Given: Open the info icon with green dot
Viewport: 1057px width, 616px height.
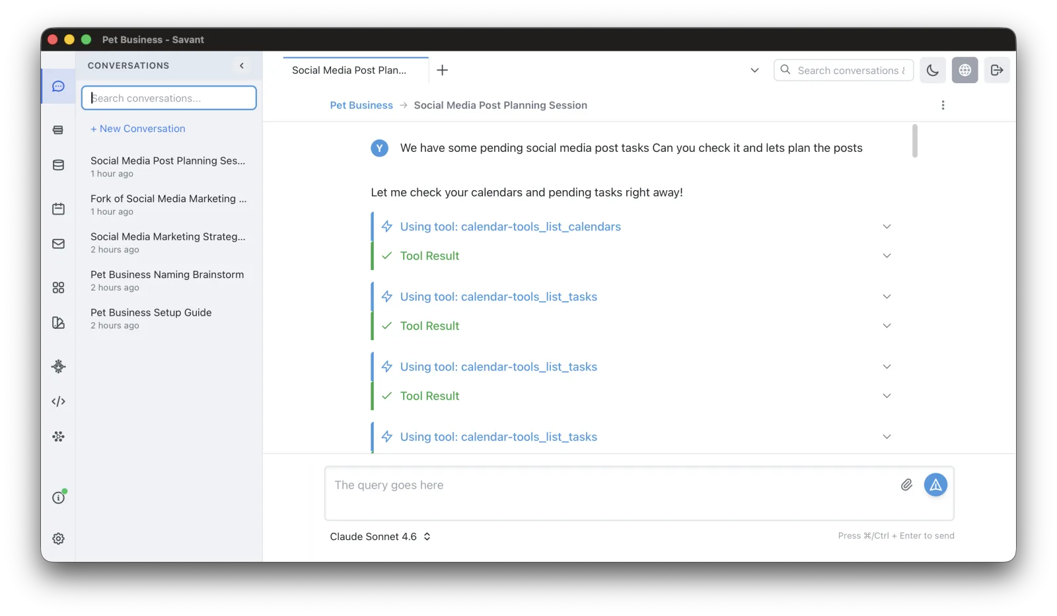Looking at the screenshot, I should point(59,497).
